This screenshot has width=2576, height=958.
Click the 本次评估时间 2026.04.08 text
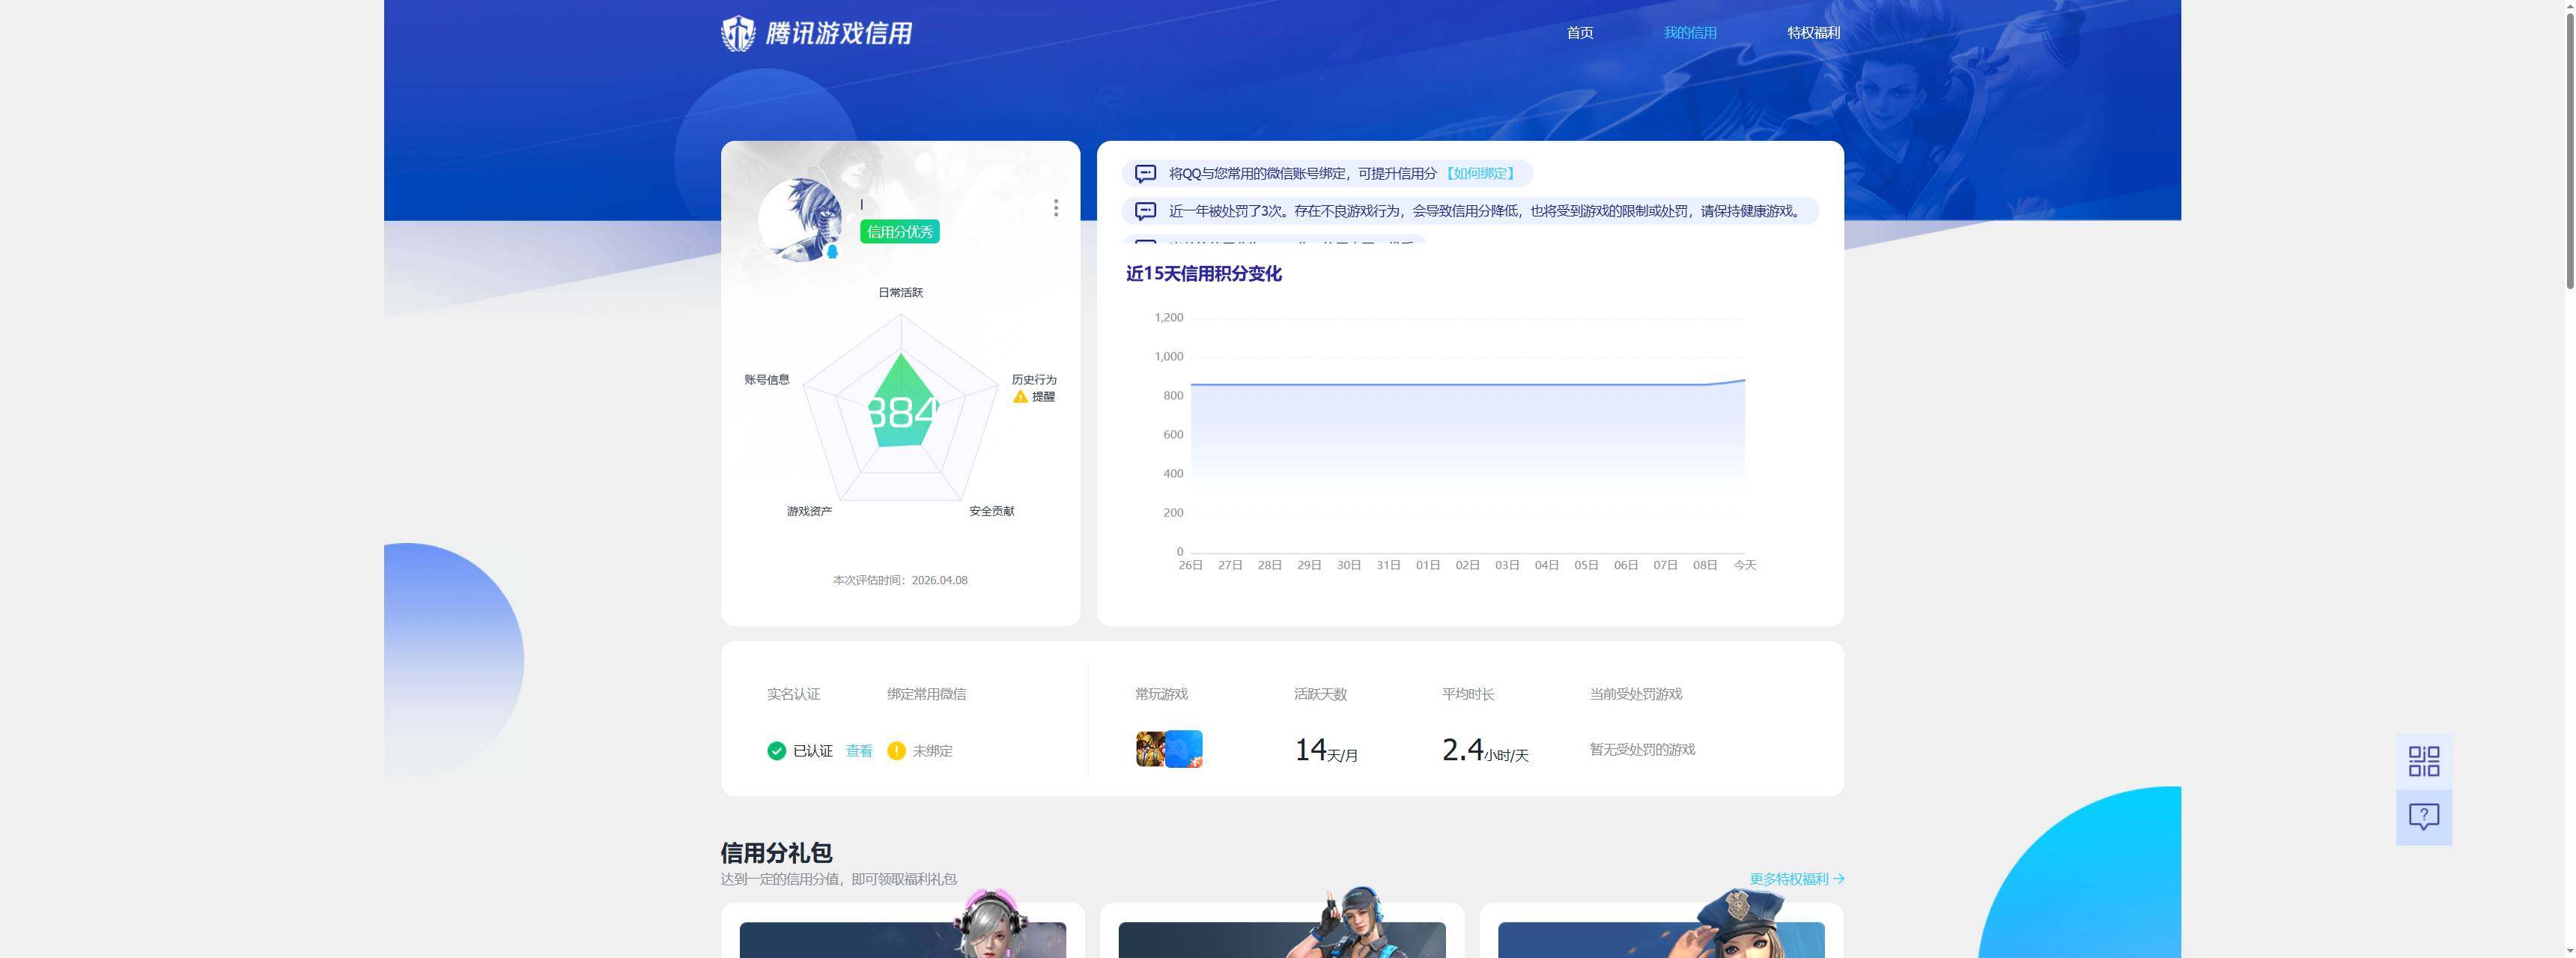[900, 580]
